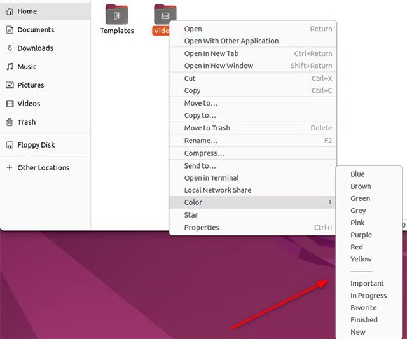This screenshot has width=407, height=339.
Task: Pick Grey folder color
Action: tap(369, 211)
